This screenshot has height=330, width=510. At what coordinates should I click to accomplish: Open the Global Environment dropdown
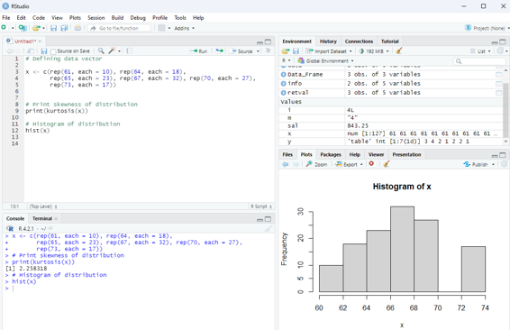click(325, 60)
